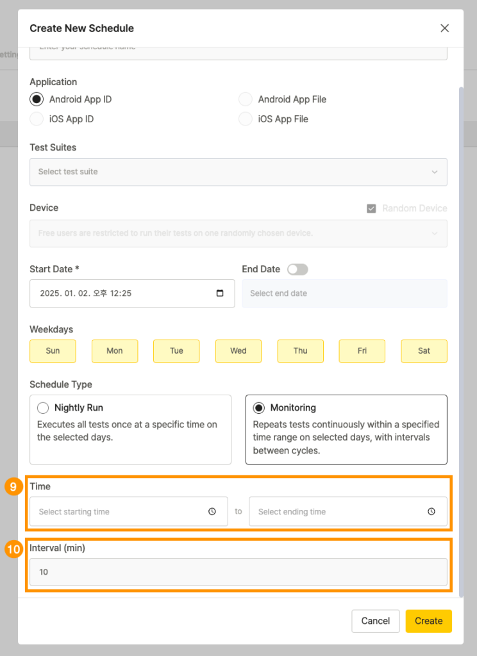Click clock icon in starting time field
The height and width of the screenshot is (656, 477).
pos(212,511)
